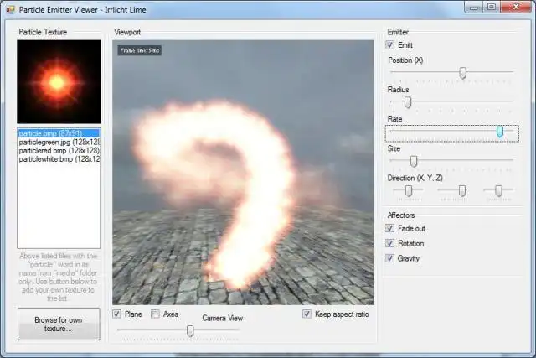This screenshot has height=358, width=536.
Task: Minimize the Particle Emitter Viewer window
Action: [474, 8]
